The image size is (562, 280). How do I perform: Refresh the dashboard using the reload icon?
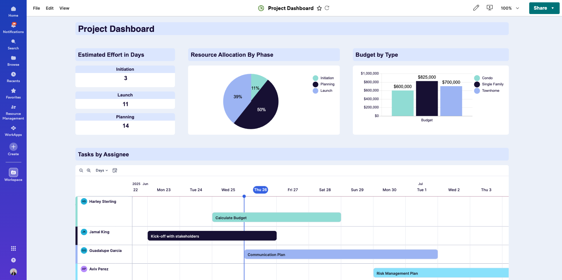click(x=328, y=8)
